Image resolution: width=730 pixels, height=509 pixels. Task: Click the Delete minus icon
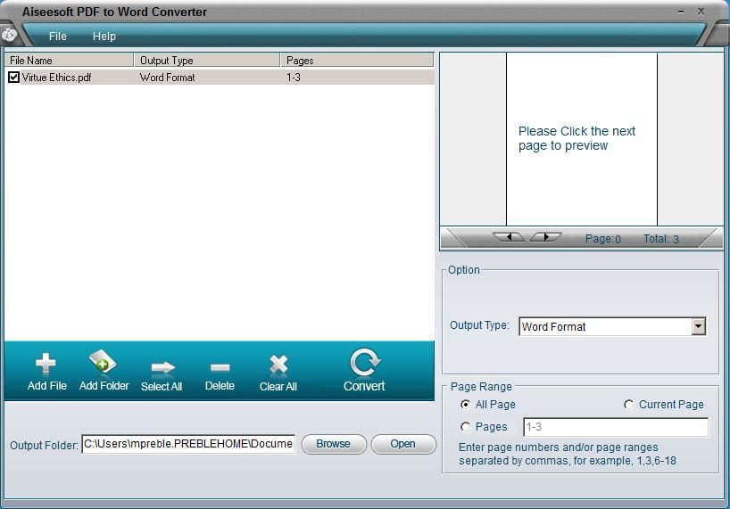tap(220, 366)
